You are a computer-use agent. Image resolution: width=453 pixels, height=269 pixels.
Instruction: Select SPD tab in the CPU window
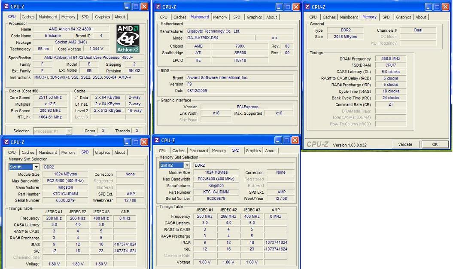point(85,17)
